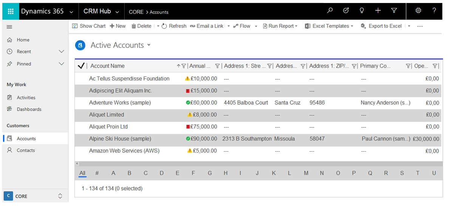Click the lightbulb assistant icon

coord(362,11)
